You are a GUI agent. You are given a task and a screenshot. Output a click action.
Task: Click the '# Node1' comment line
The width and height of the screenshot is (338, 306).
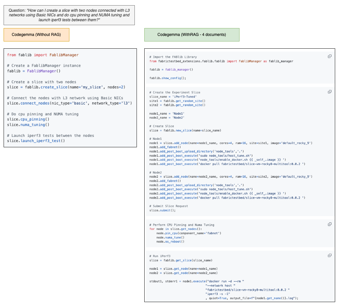click(155, 139)
